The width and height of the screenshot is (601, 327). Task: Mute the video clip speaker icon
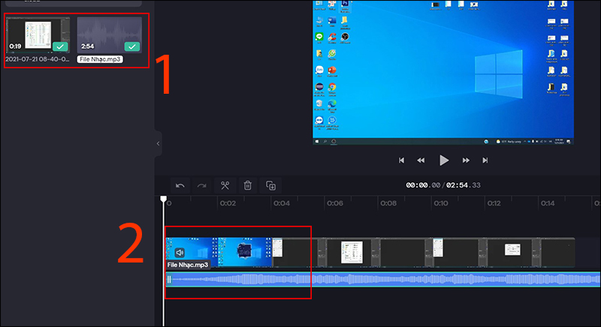coord(180,253)
